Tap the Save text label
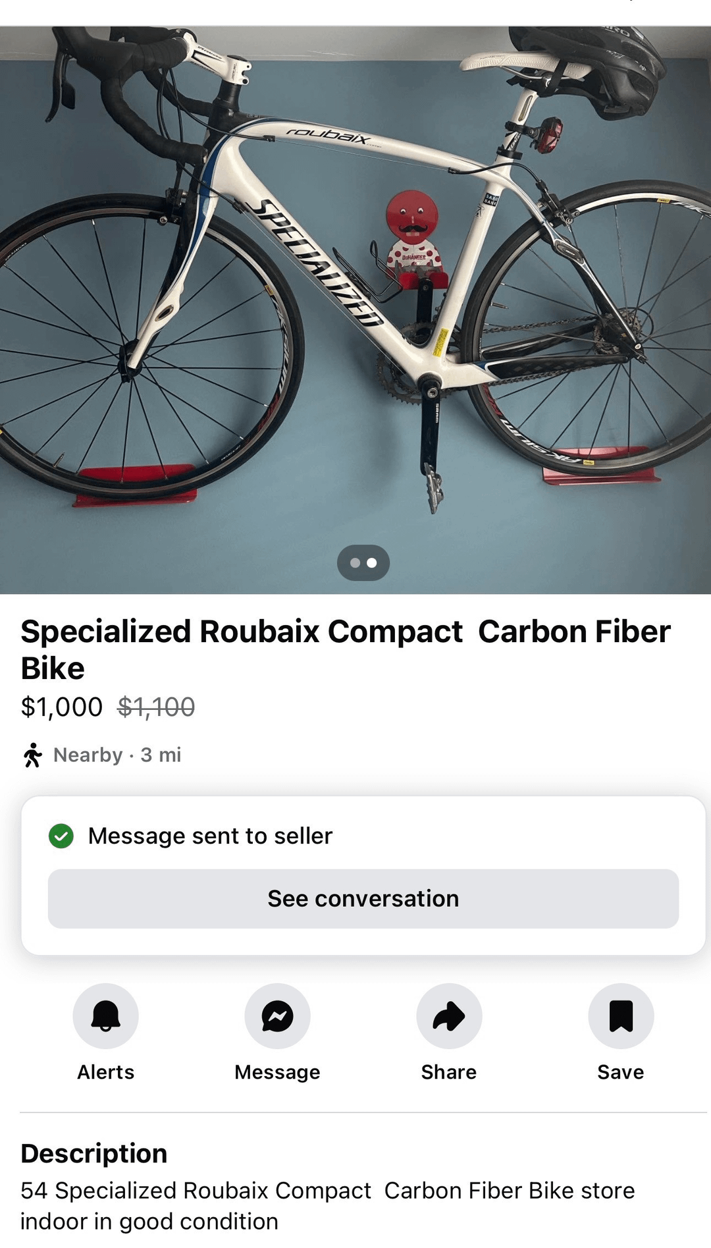This screenshot has width=711, height=1248. 621,1072
